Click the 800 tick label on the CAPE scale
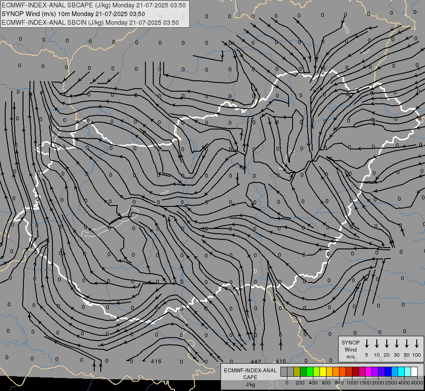The height and width of the screenshot is (391, 425). point(339,383)
